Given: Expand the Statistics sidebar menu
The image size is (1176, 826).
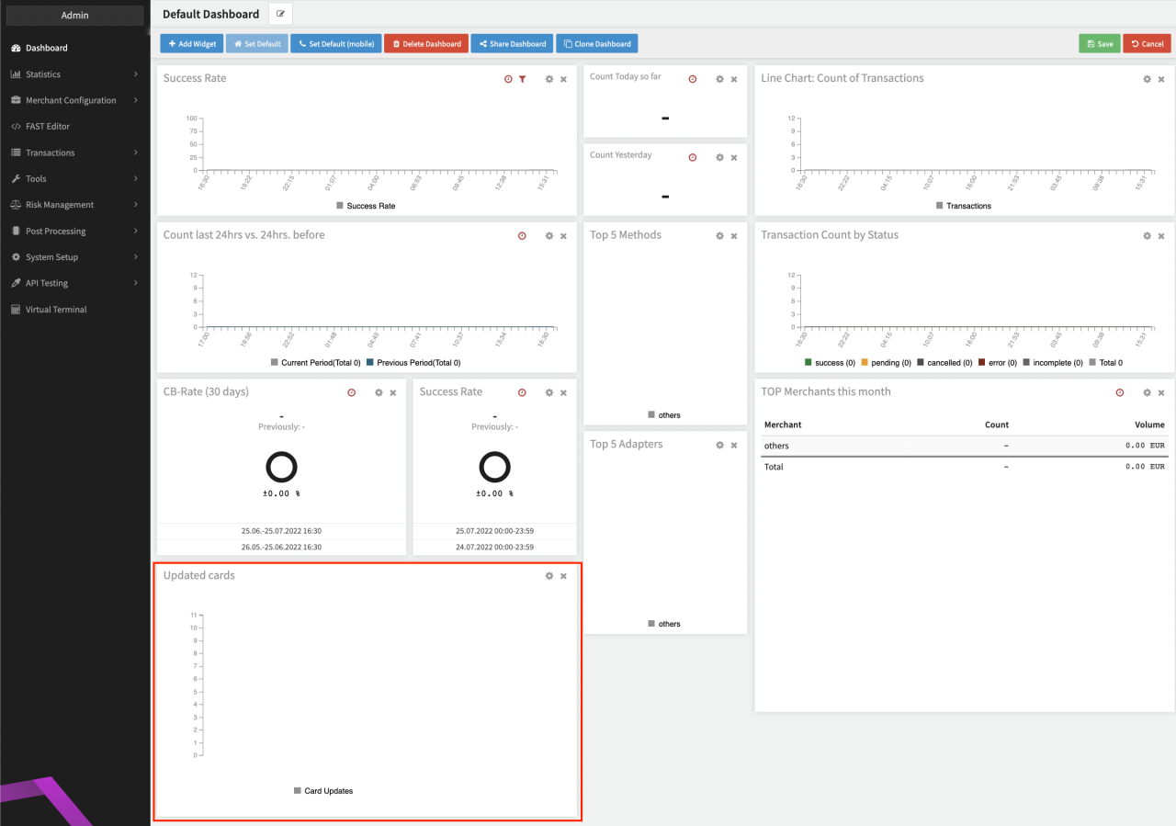Looking at the screenshot, I should (x=74, y=74).
